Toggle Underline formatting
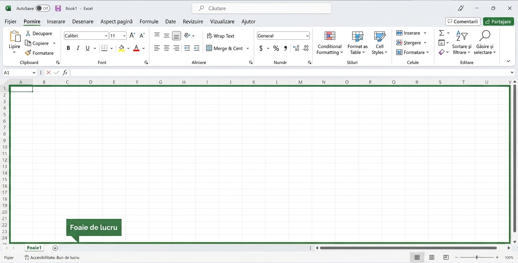 (87, 48)
